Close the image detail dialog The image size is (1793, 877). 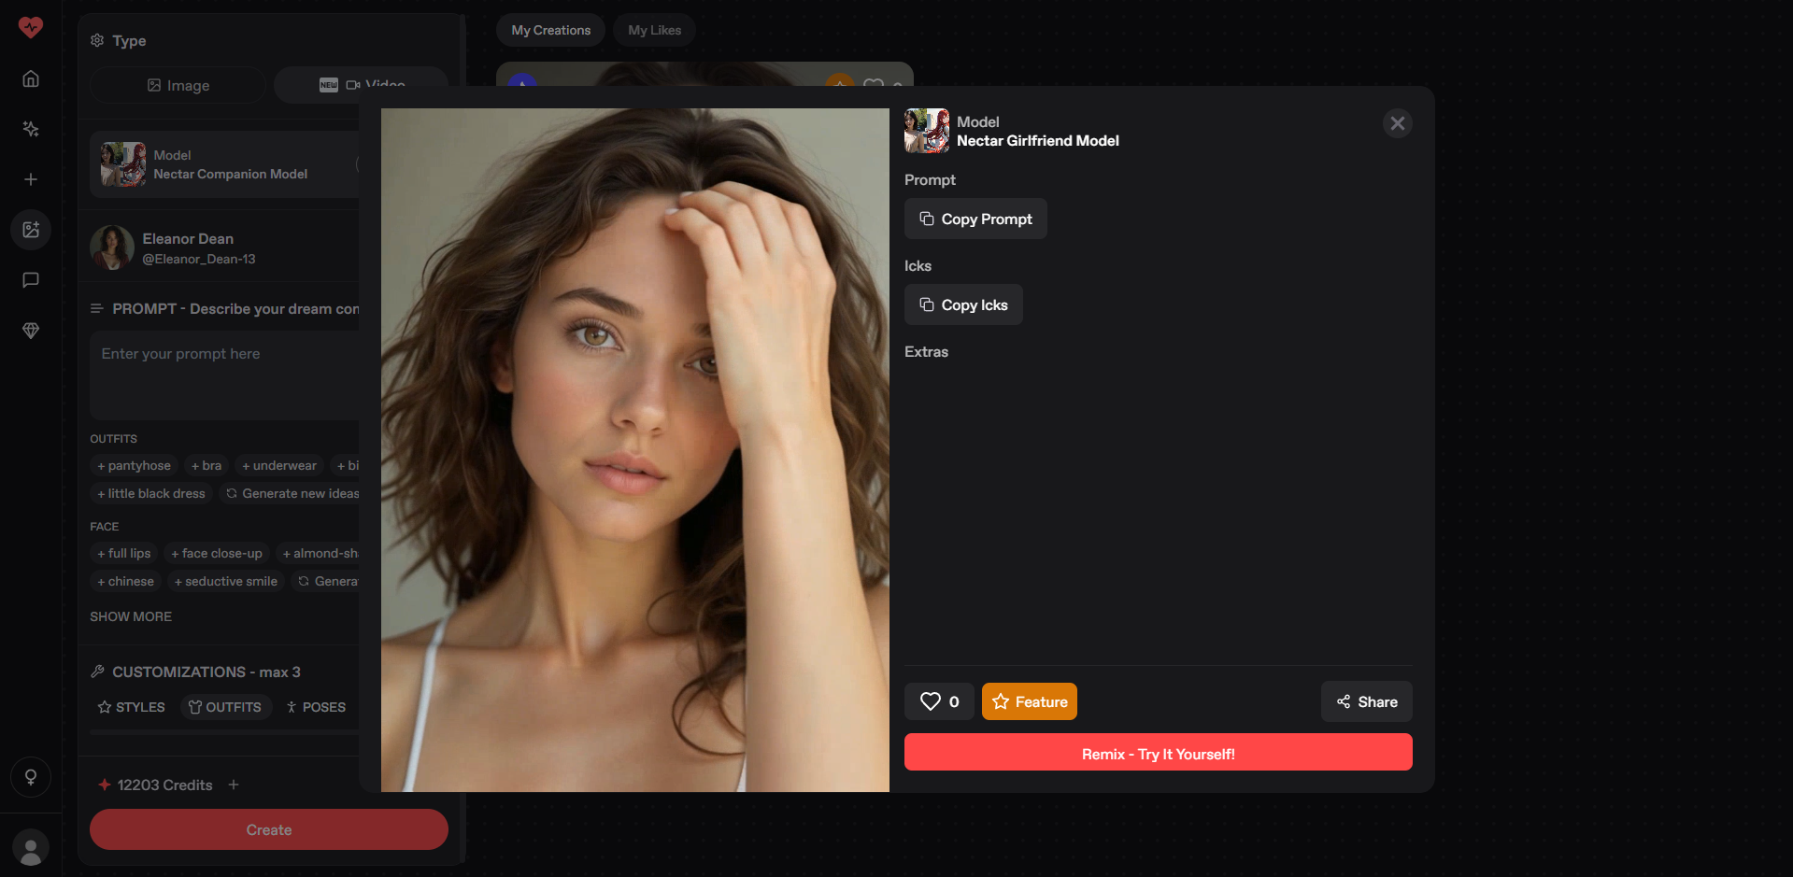click(1398, 123)
